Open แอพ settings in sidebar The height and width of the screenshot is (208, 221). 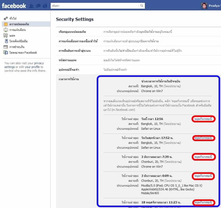pos(12,35)
